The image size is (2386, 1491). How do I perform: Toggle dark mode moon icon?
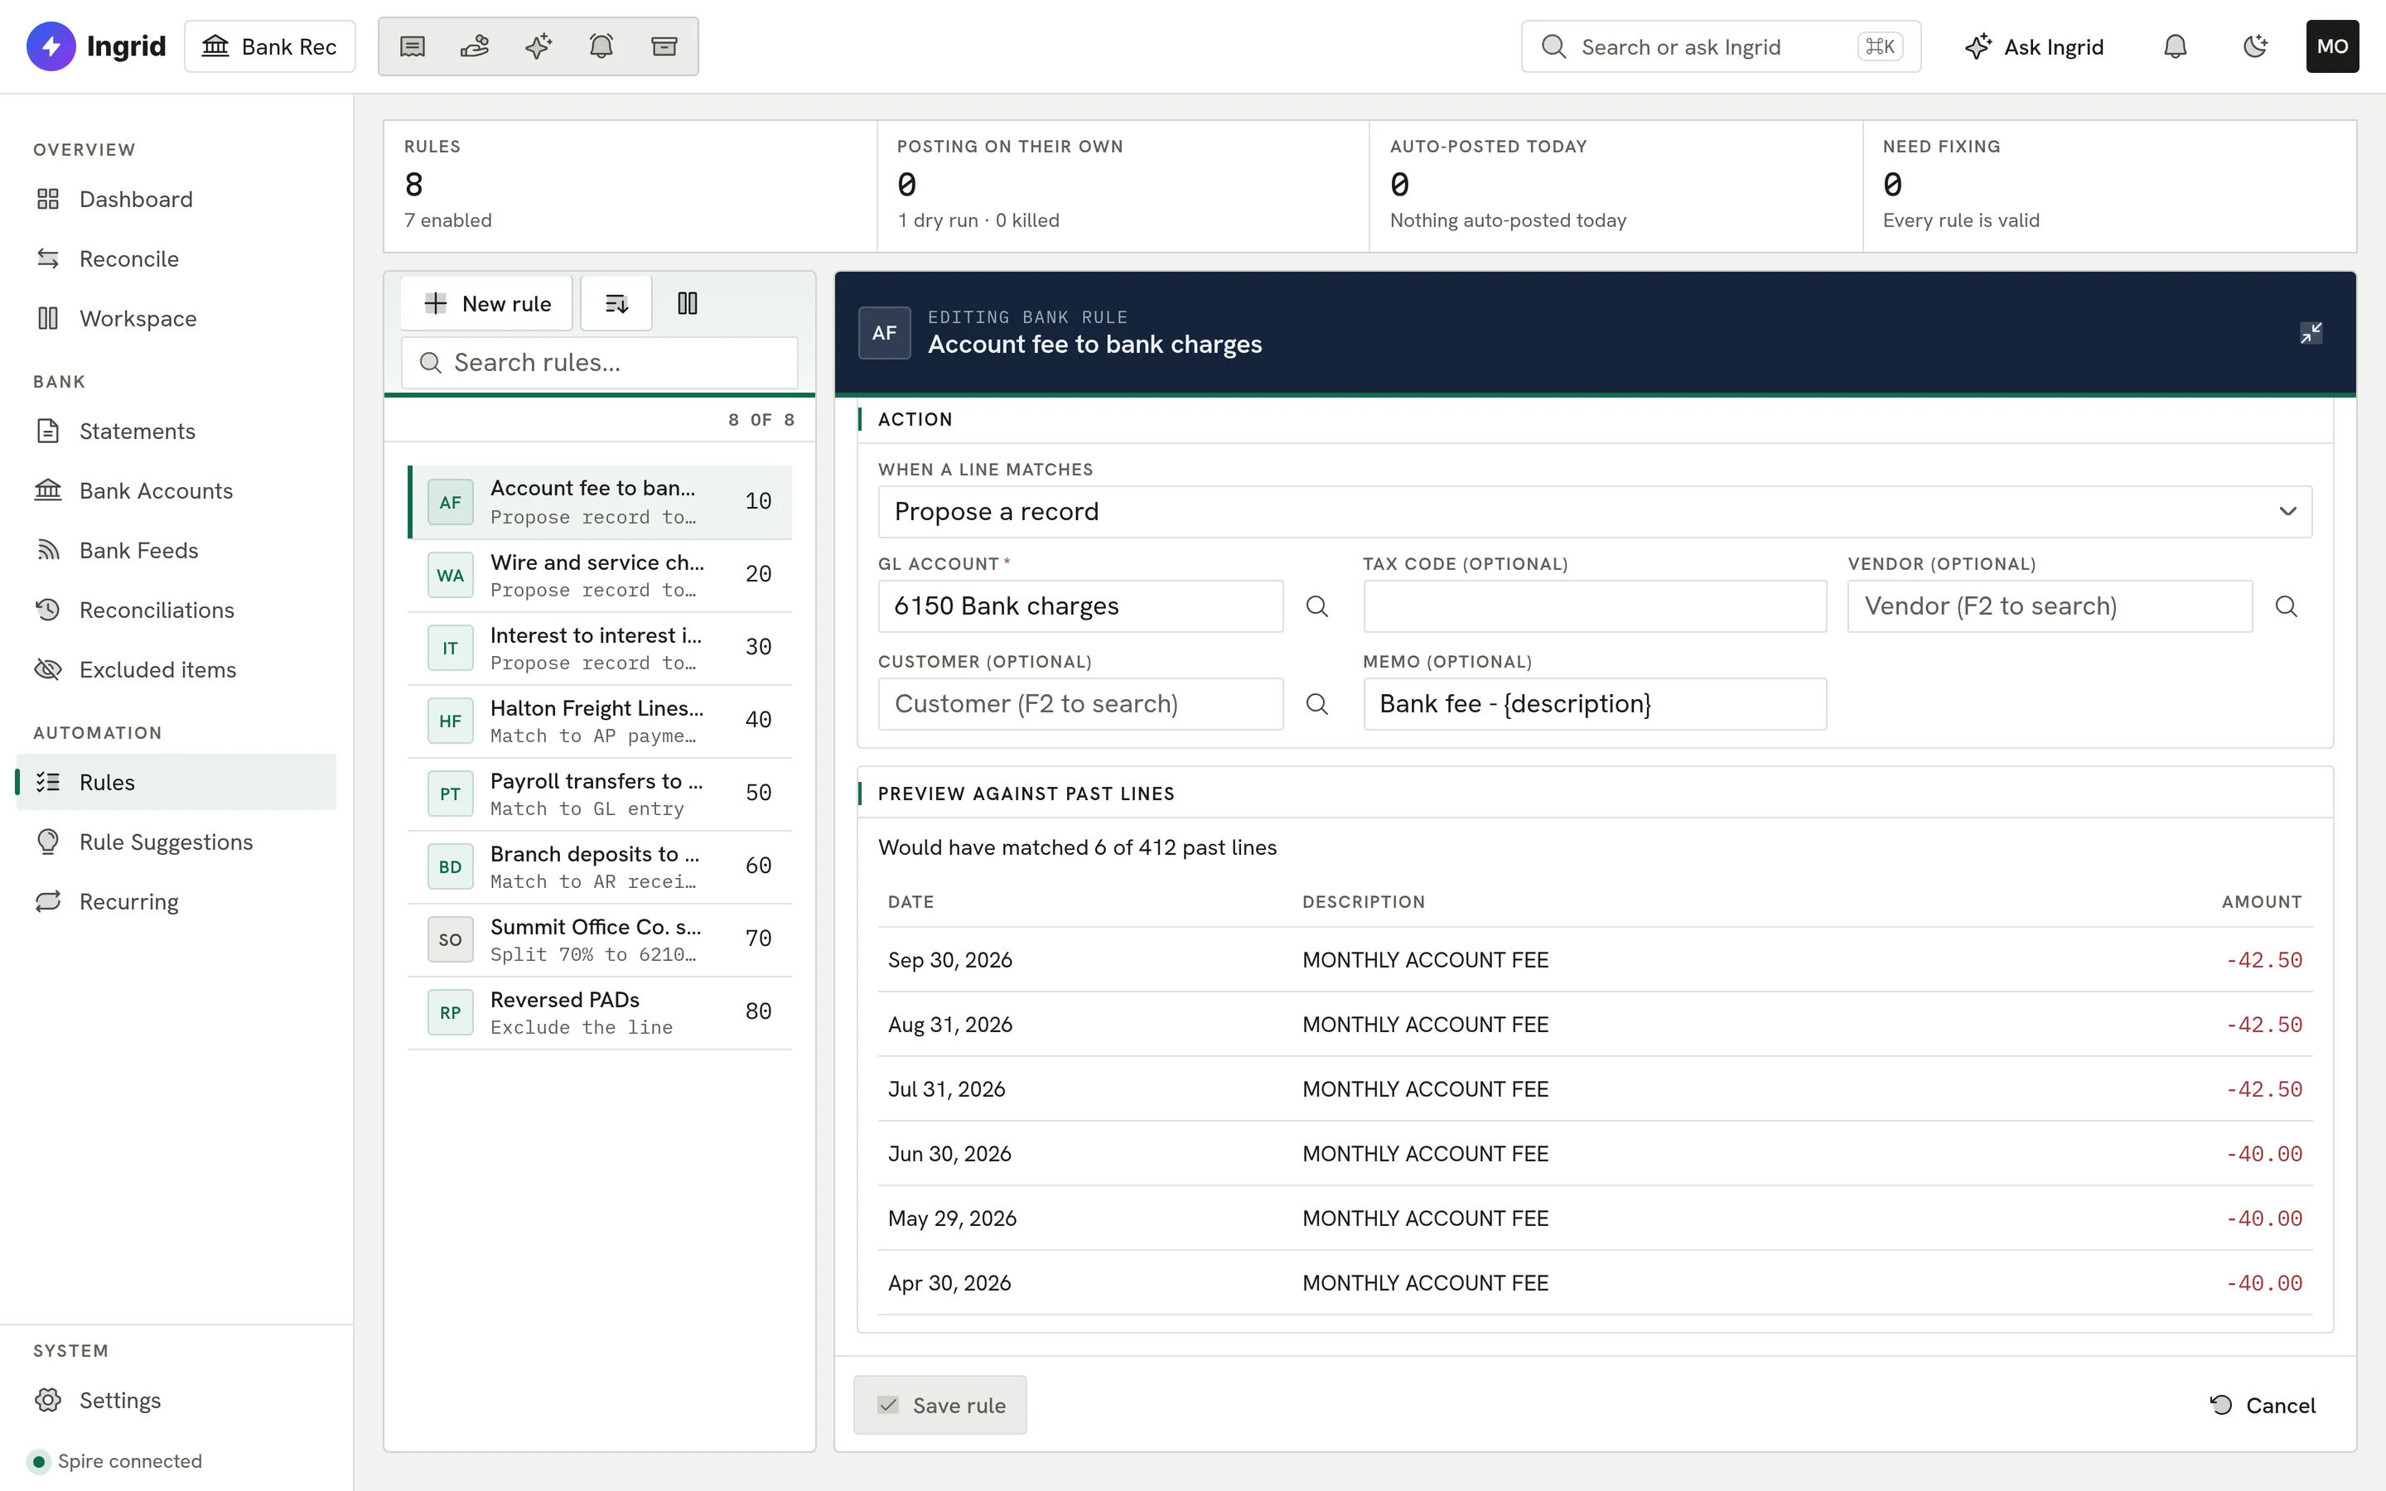point(2255,46)
